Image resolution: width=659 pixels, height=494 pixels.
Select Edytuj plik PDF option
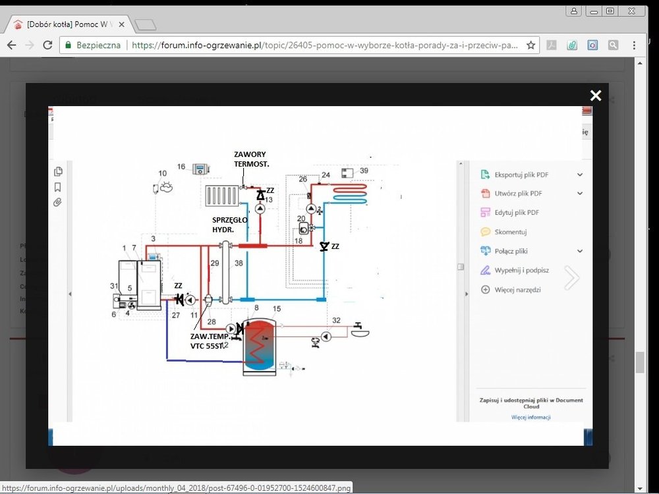[x=516, y=213]
